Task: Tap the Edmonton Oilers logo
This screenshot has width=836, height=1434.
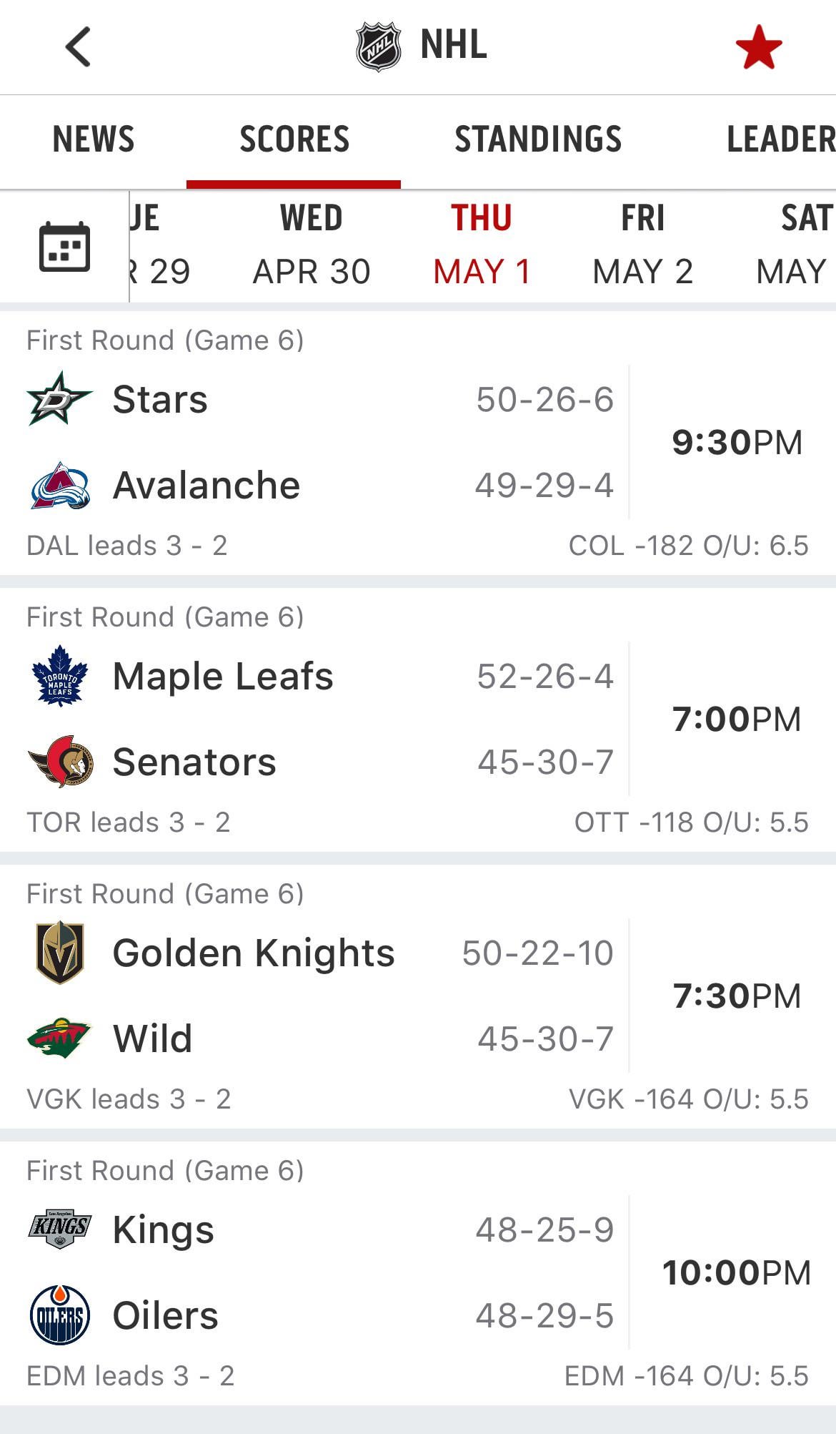Action: point(60,1315)
